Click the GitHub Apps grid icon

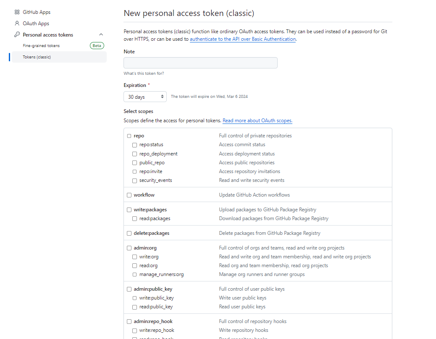click(17, 12)
